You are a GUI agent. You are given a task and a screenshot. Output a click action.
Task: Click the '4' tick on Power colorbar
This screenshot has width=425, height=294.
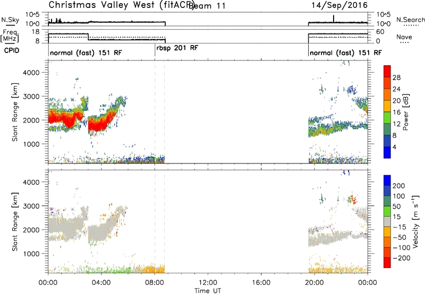(x=394, y=147)
